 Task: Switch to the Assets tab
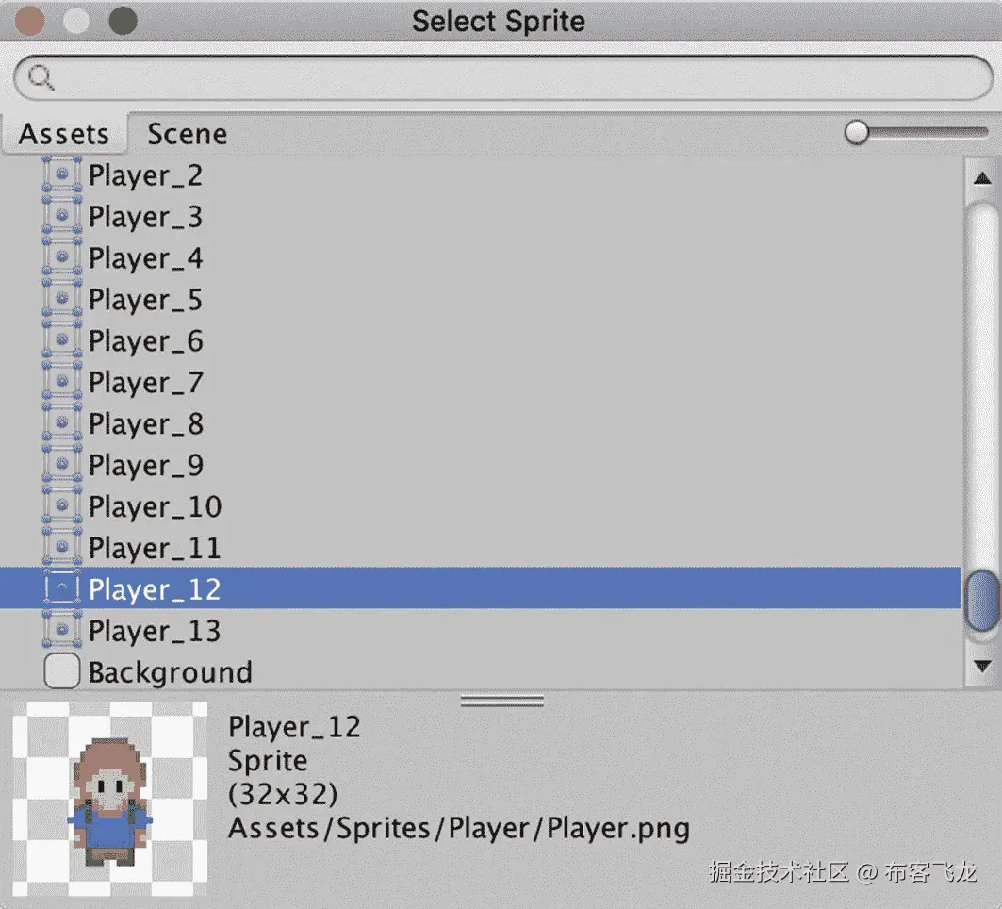click(63, 134)
